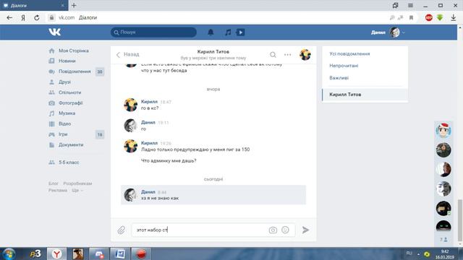The width and height of the screenshot is (463, 260).
Task: Open the Реклама footer link
Action: (x=58, y=191)
